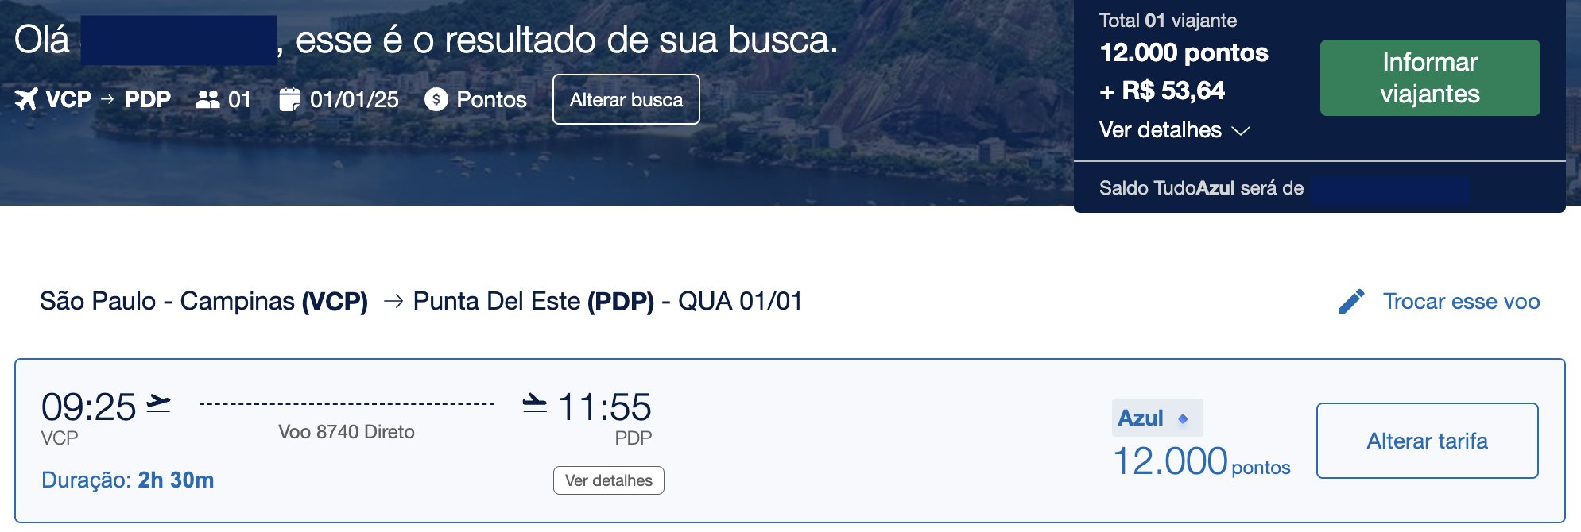The width and height of the screenshot is (1581, 532).
Task: Click the passengers icon next to 01
Action: pos(208,99)
